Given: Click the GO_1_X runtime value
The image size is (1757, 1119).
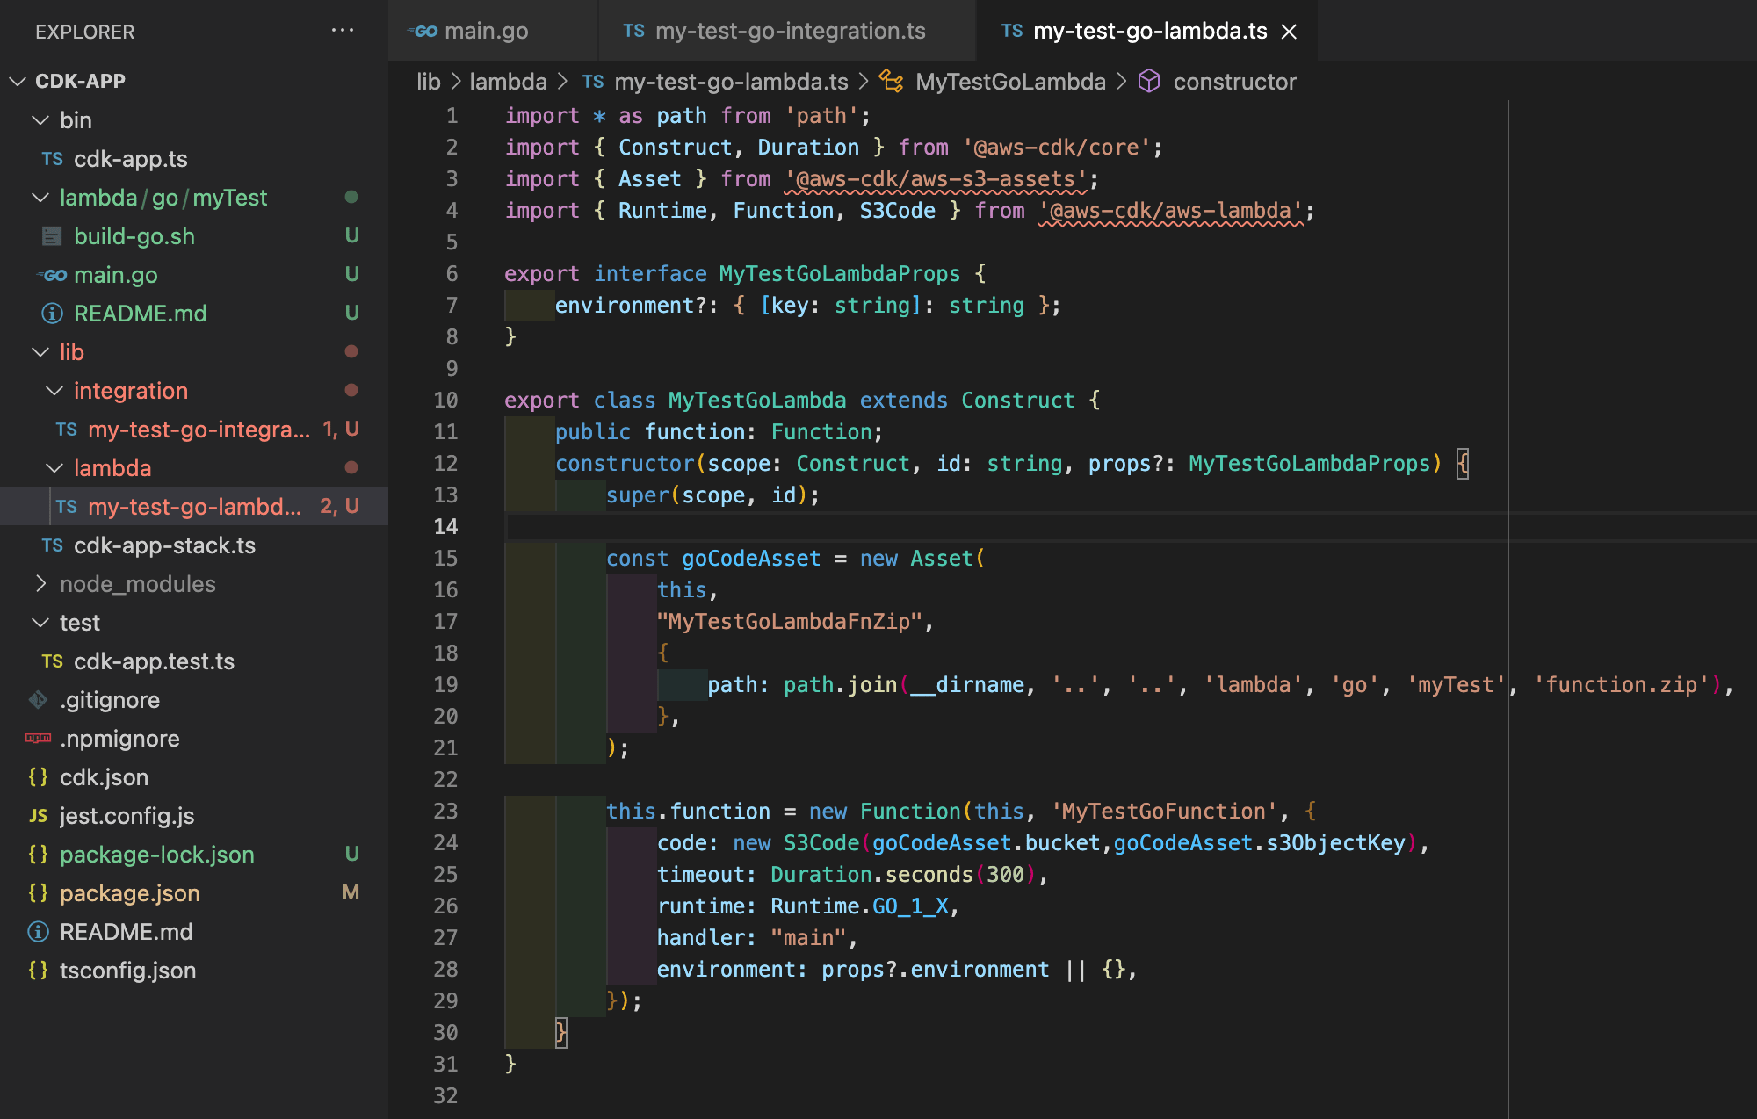Looking at the screenshot, I should pyautogui.click(x=910, y=906).
